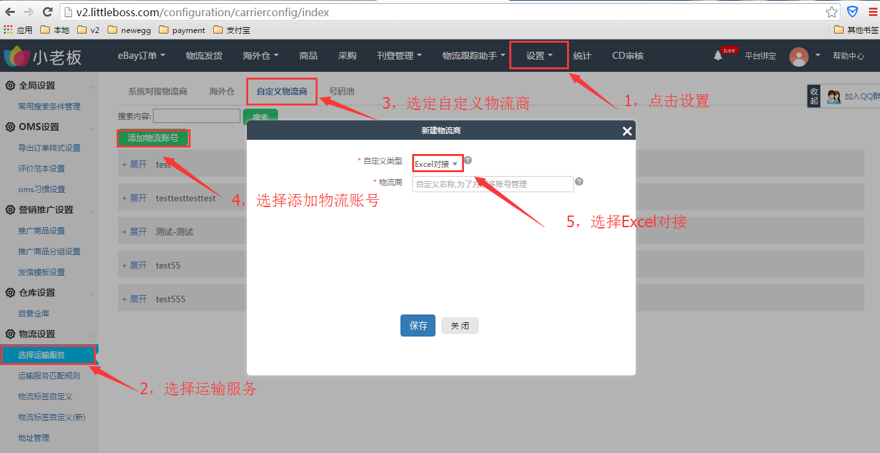The height and width of the screenshot is (453, 880).
Task: Save the new carrier with 保存
Action: click(x=417, y=326)
